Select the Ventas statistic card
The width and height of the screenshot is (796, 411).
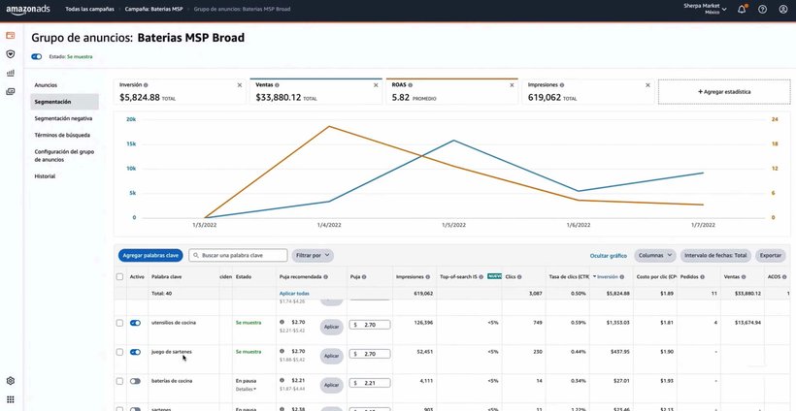[x=315, y=92]
